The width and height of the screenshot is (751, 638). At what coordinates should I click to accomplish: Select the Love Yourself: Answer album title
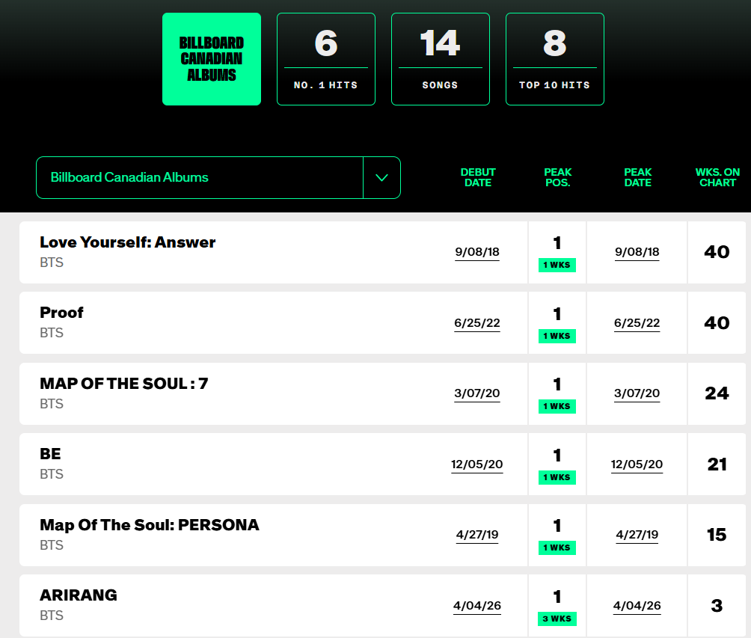128,242
